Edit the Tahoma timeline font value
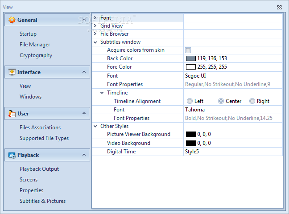Image resolution: width=289 pixels, height=214 pixels. coord(233,110)
